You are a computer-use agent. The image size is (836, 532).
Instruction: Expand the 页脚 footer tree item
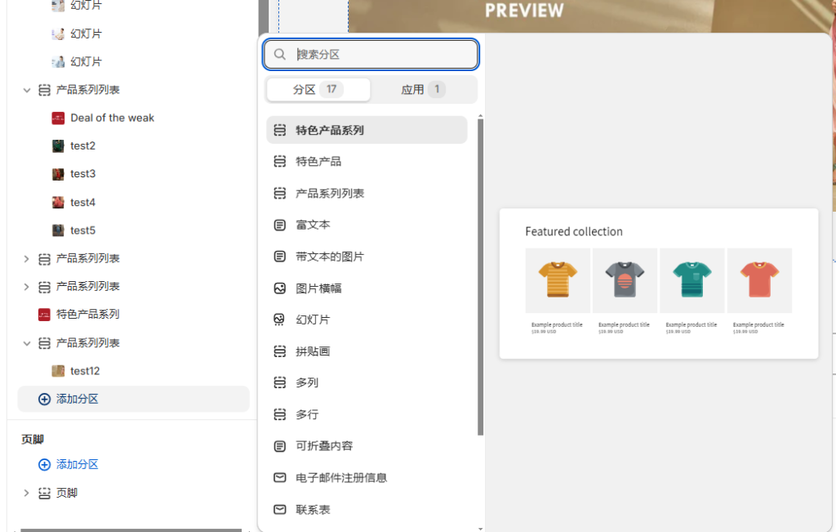[x=27, y=493]
